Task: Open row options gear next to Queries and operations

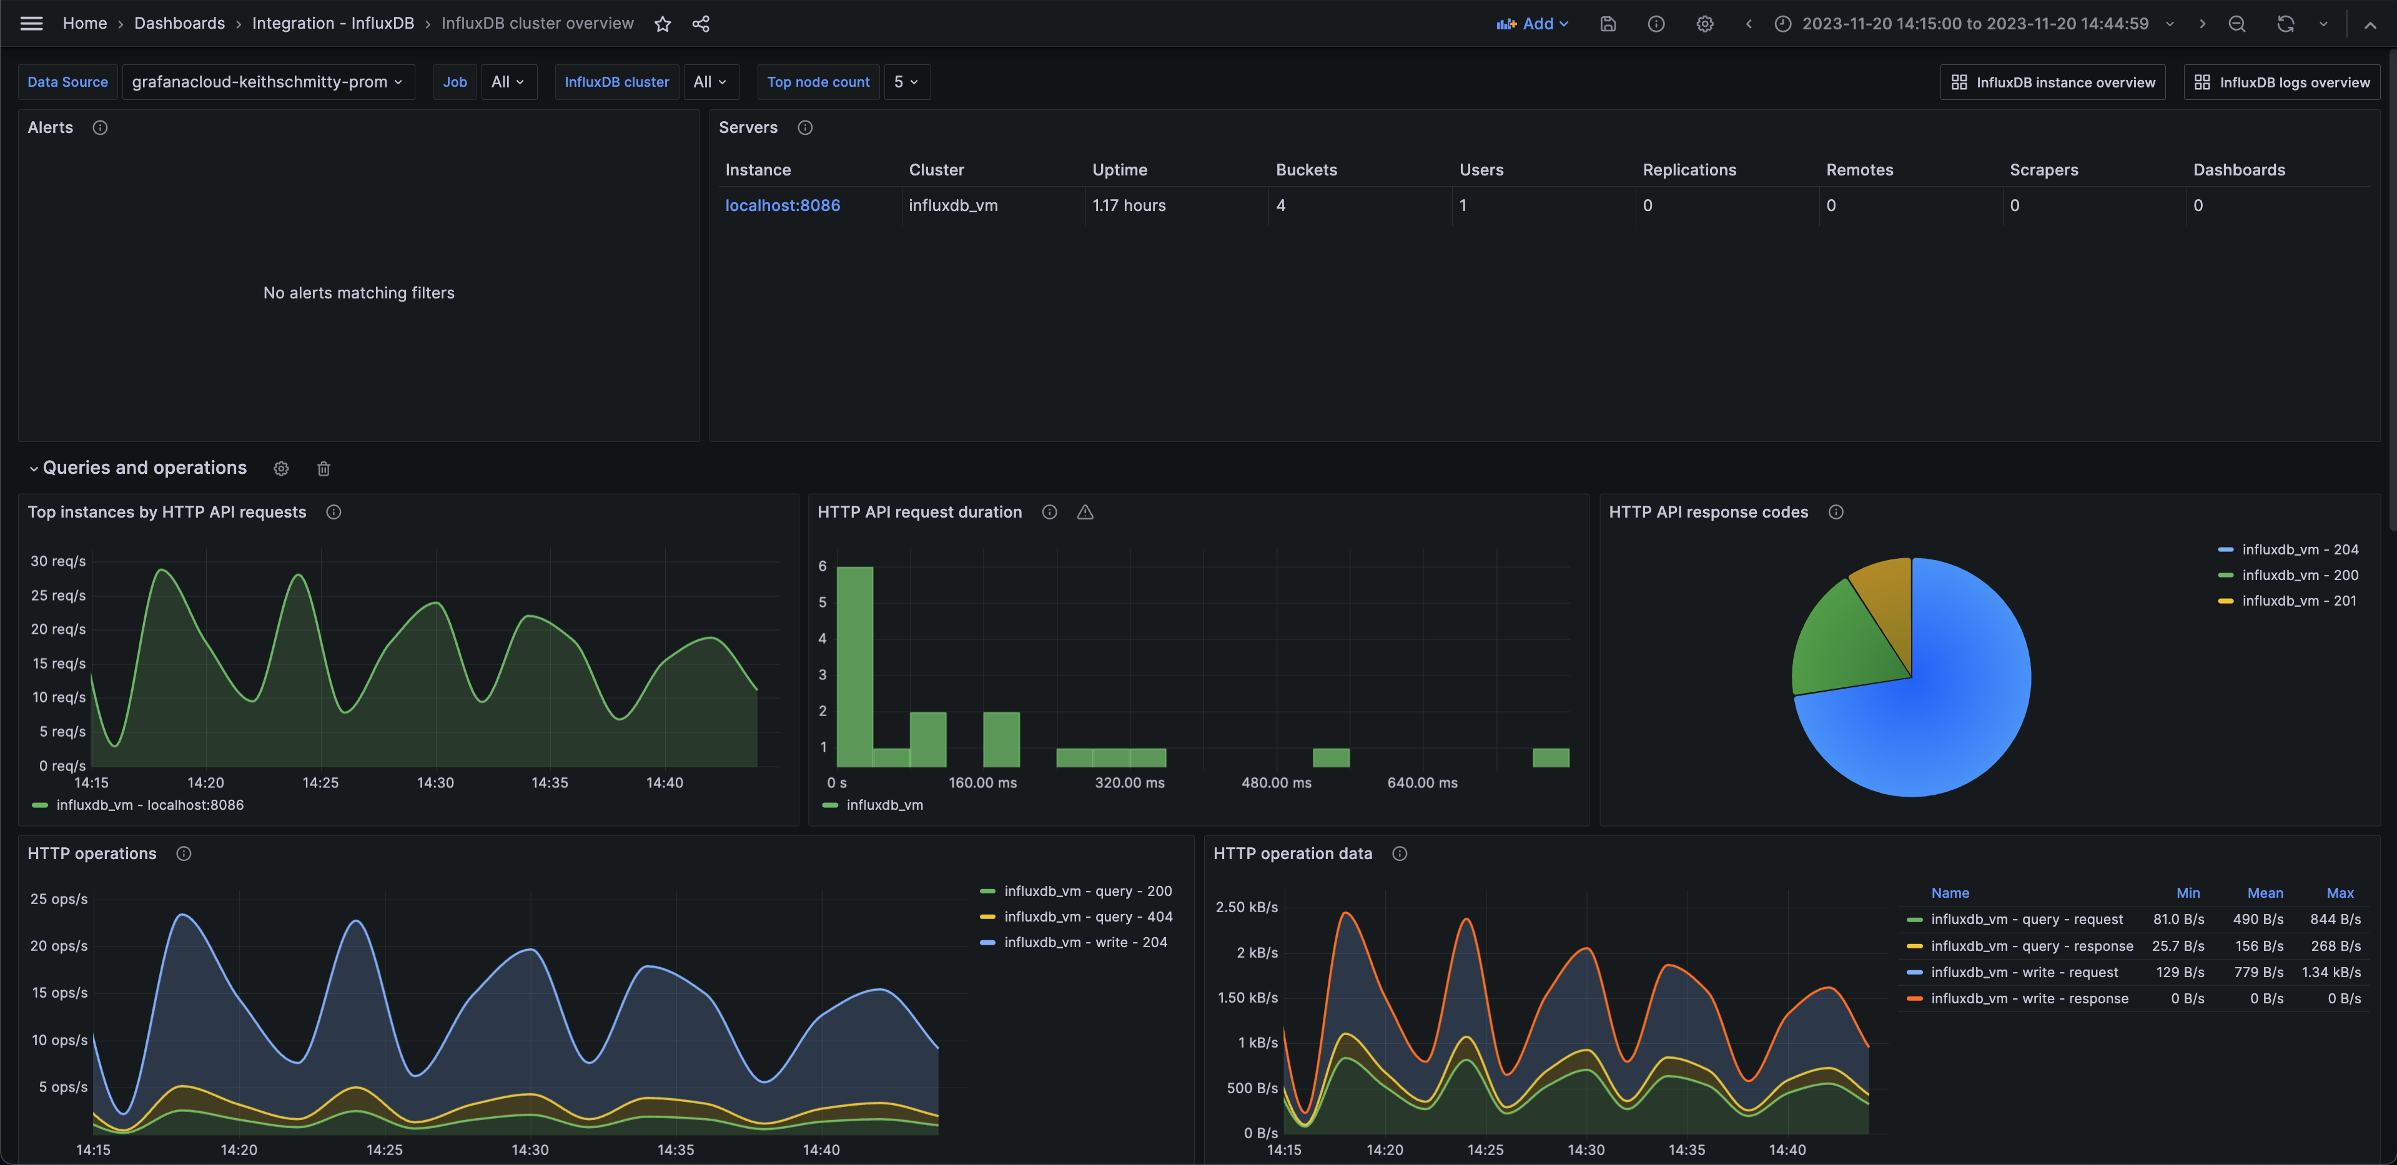Action: (x=281, y=468)
